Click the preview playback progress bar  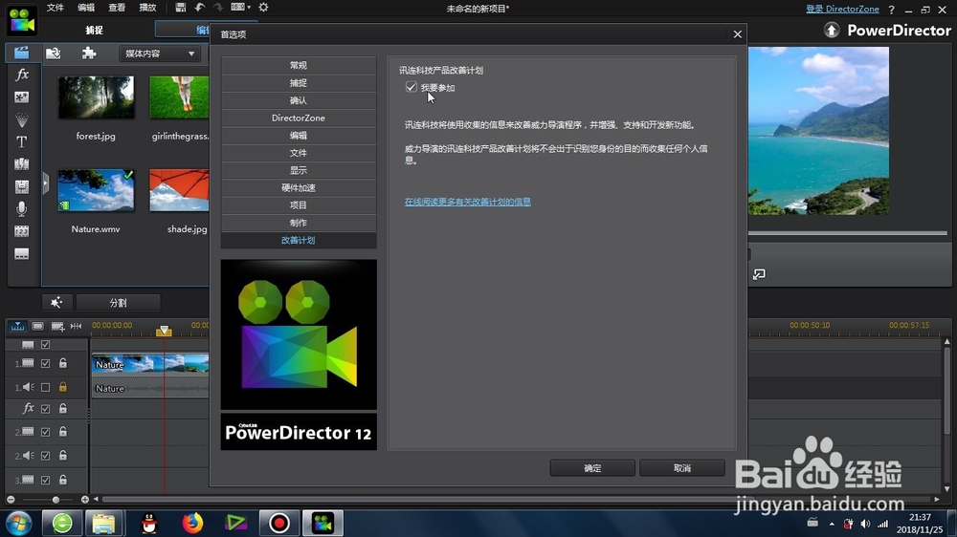[x=848, y=233]
